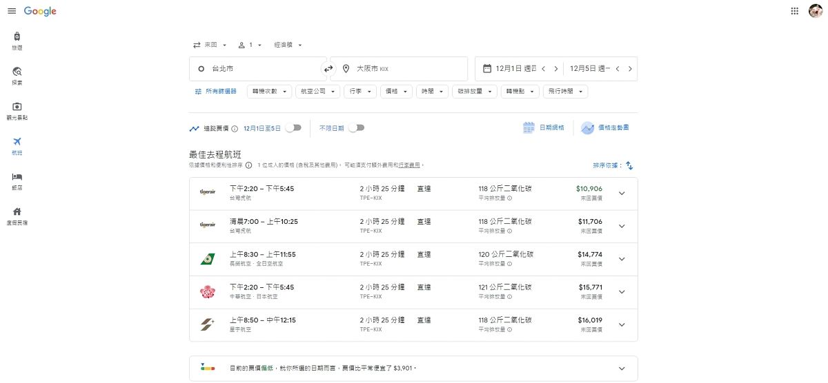Screen dimensions: 828x383
Task: Swap origin and destination cities
Action: coord(328,69)
